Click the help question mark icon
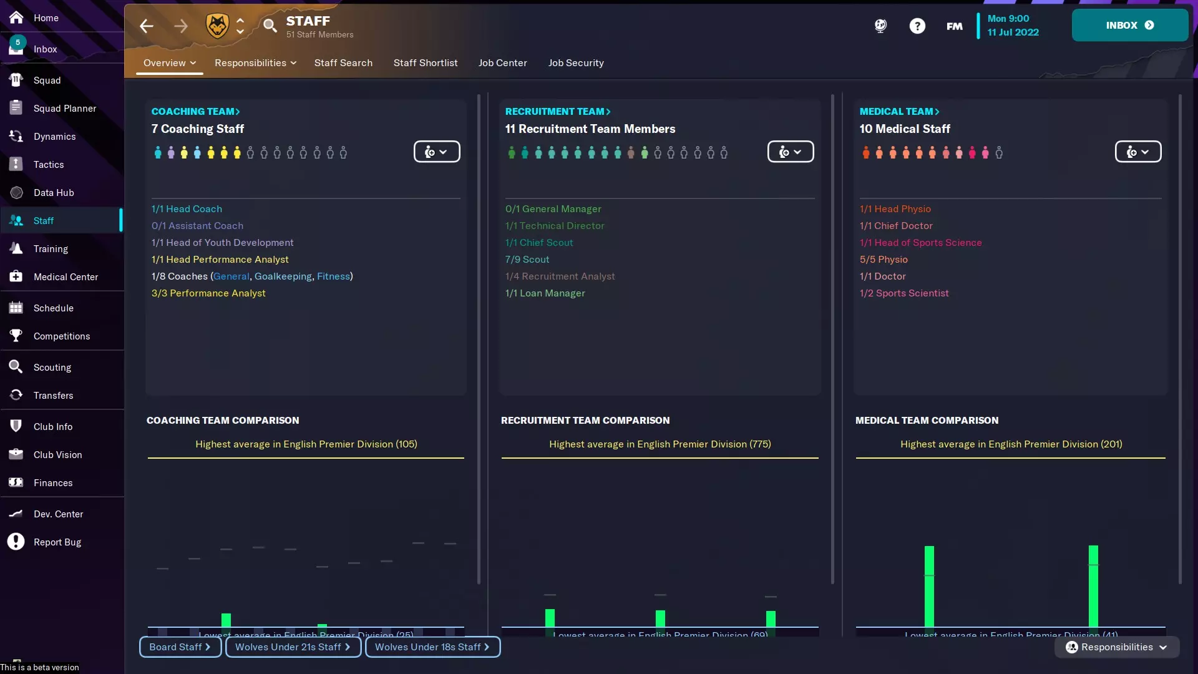Image resolution: width=1198 pixels, height=674 pixels. click(917, 26)
